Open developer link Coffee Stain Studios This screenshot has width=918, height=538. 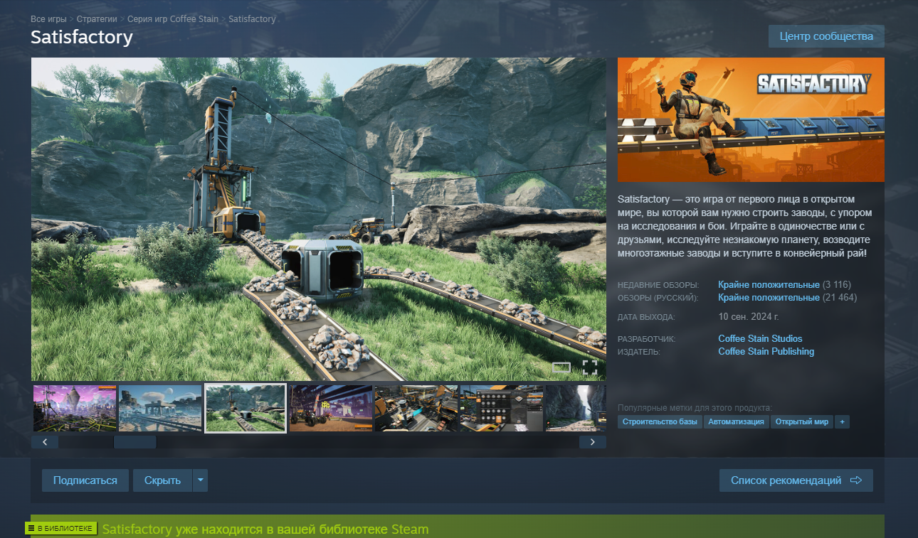tap(760, 339)
